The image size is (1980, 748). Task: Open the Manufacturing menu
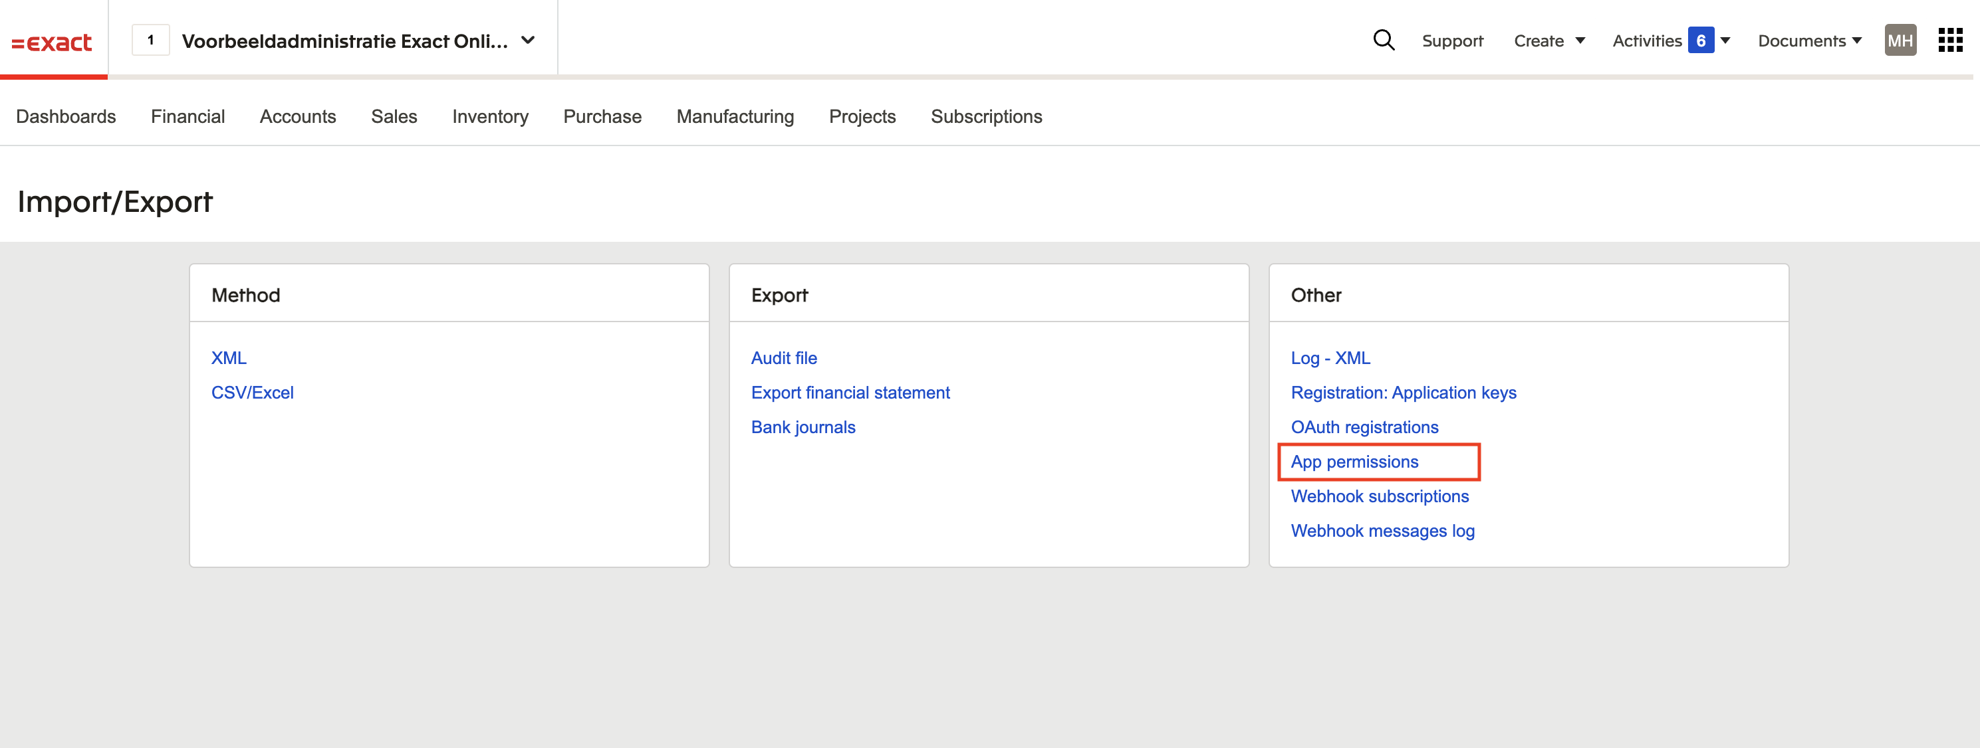[x=735, y=117]
